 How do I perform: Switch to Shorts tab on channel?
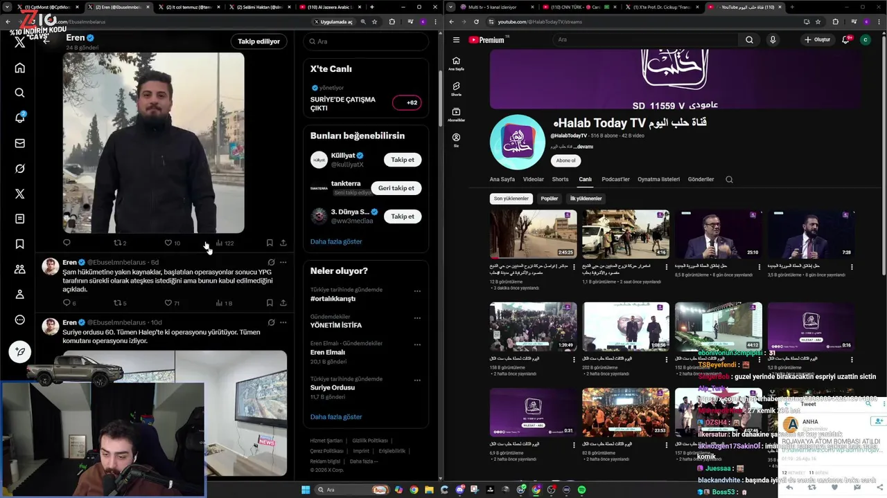(560, 179)
